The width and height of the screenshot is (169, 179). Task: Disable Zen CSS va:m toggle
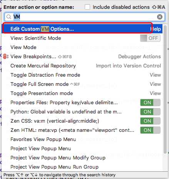coord(150,121)
